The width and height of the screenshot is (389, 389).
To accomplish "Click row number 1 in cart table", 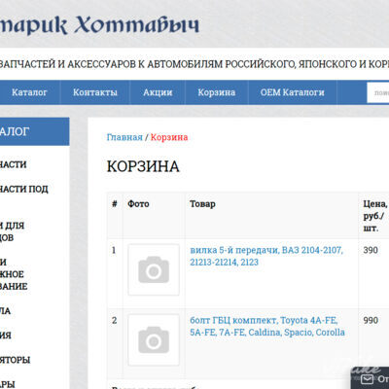I will pos(114,250).
